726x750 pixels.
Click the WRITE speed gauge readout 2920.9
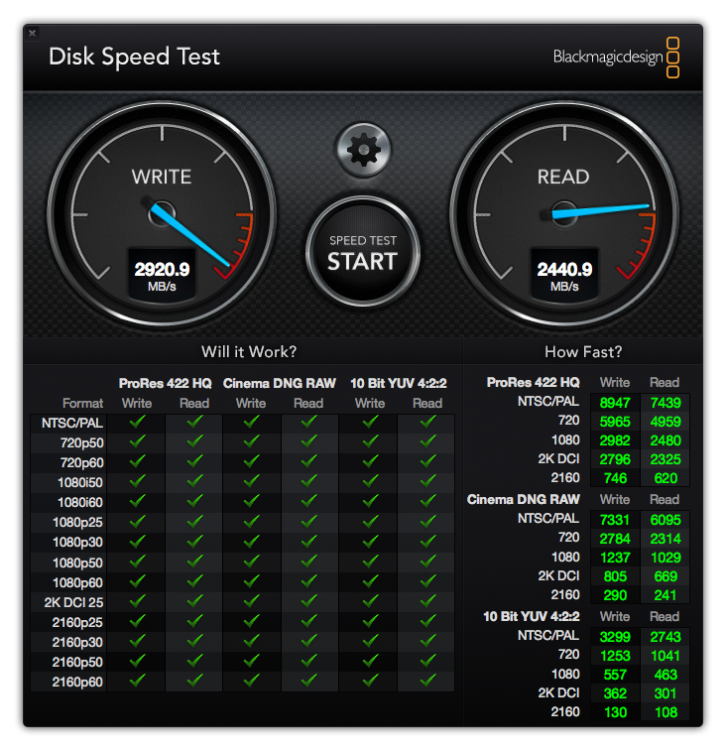162,269
